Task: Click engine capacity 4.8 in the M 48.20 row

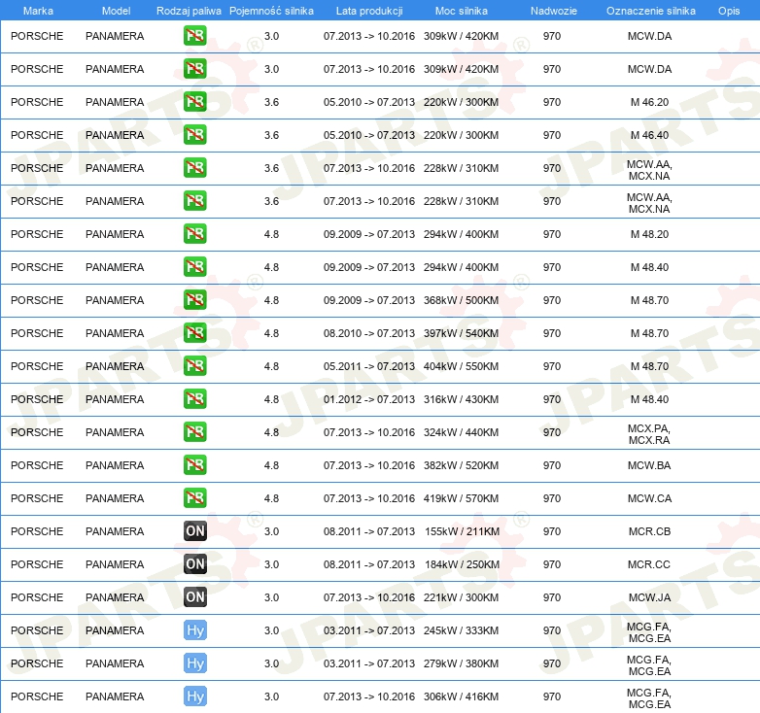Action: pyautogui.click(x=271, y=234)
